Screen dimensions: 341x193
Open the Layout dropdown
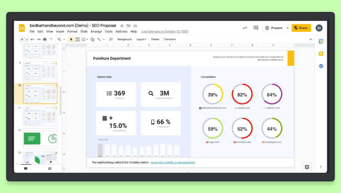coord(141,39)
